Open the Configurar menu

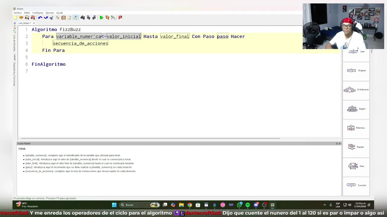38,13
